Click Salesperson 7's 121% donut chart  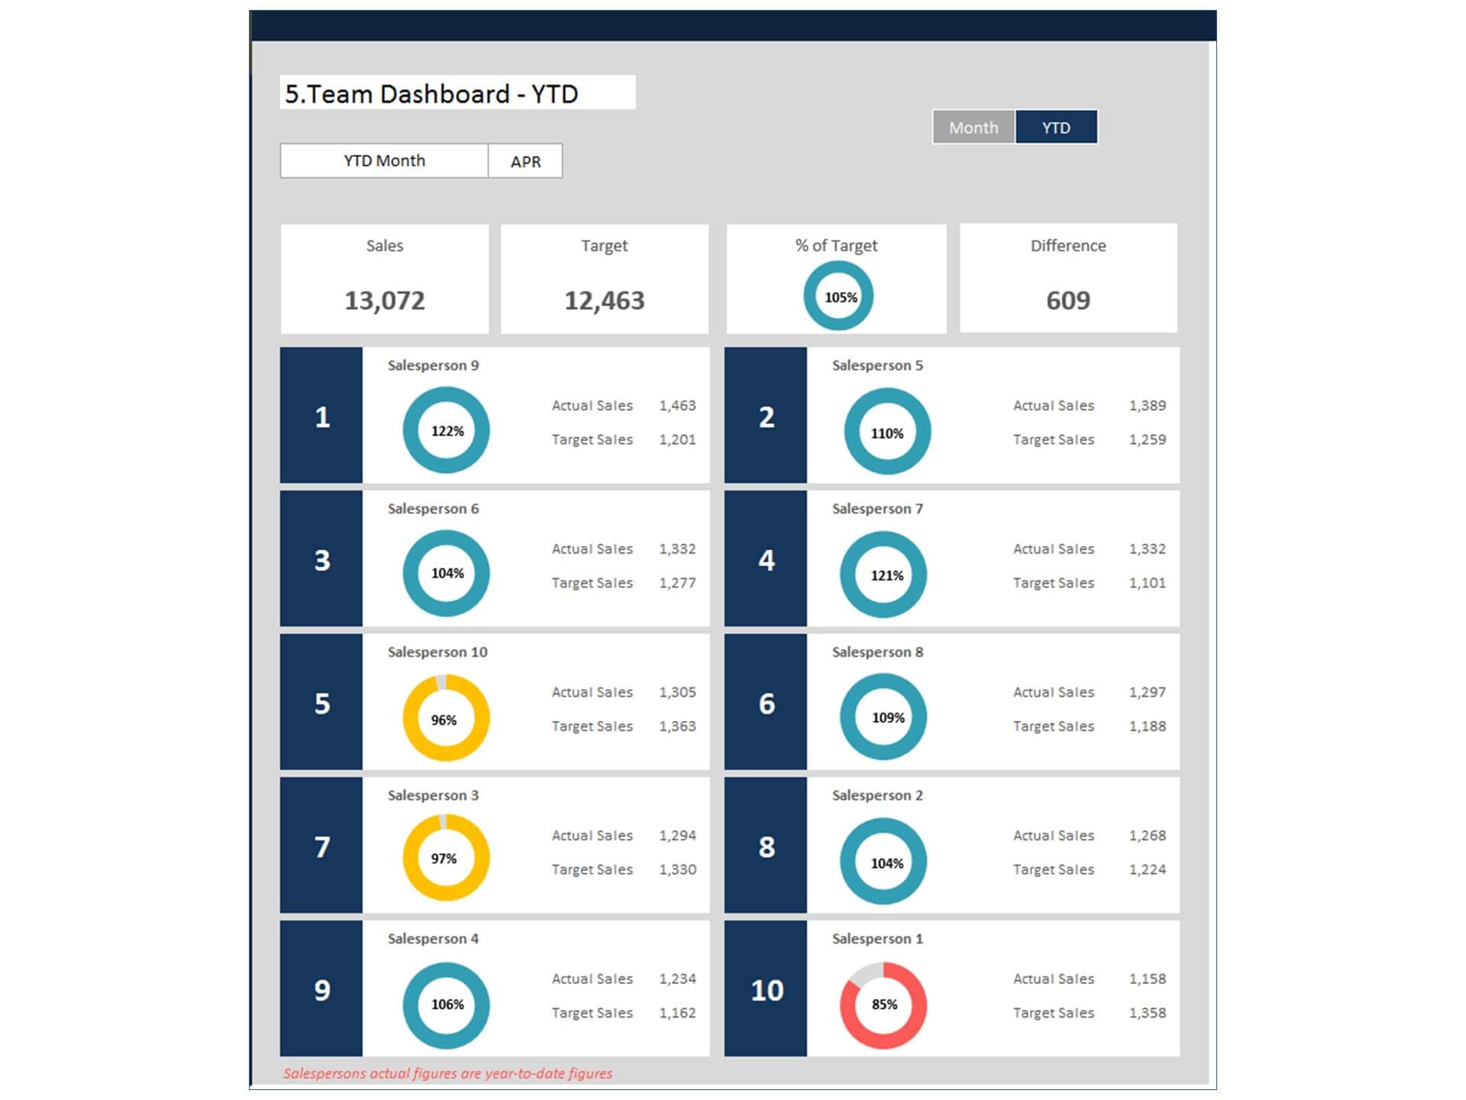883,574
